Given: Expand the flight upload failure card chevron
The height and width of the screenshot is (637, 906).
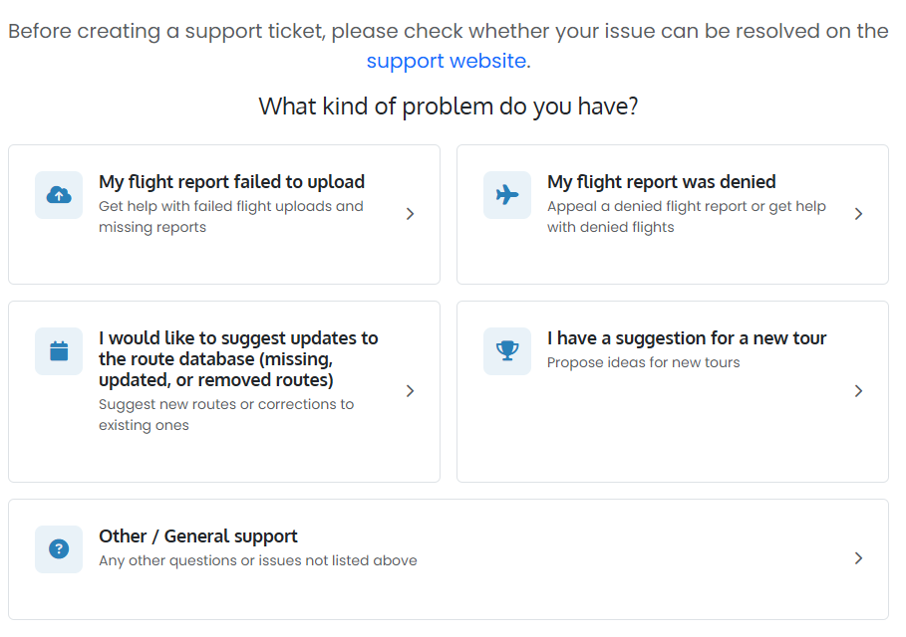Looking at the screenshot, I should 410,213.
